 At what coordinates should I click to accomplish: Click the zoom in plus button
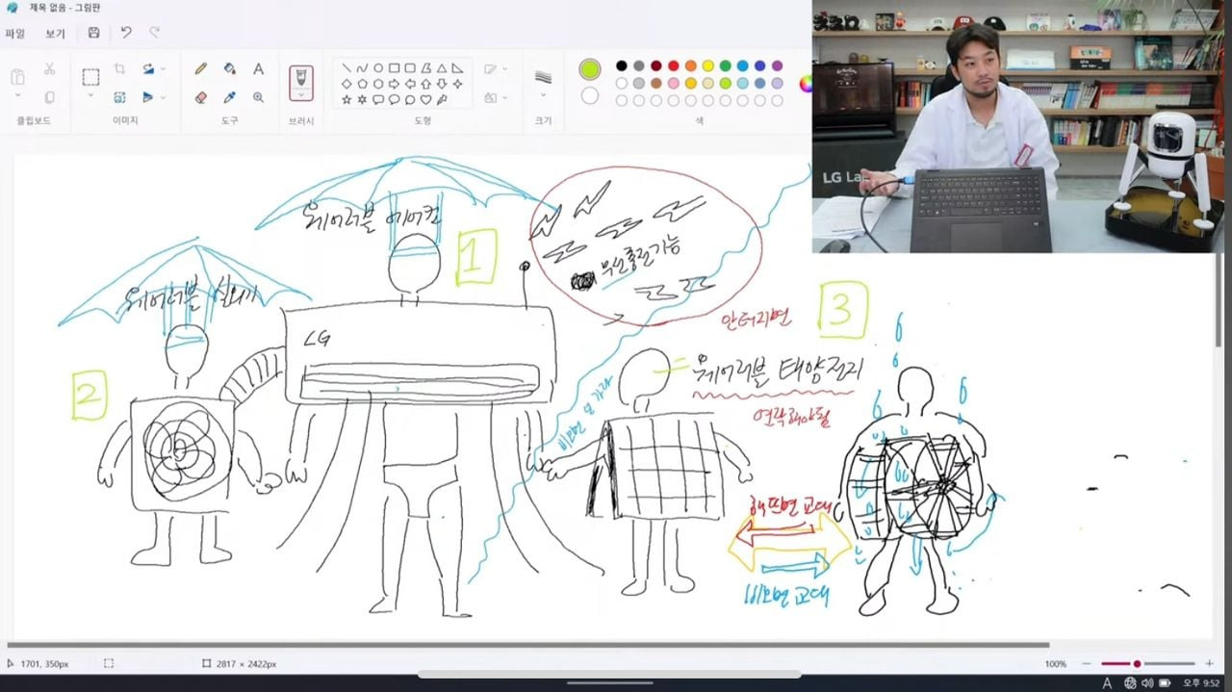pos(1210,664)
